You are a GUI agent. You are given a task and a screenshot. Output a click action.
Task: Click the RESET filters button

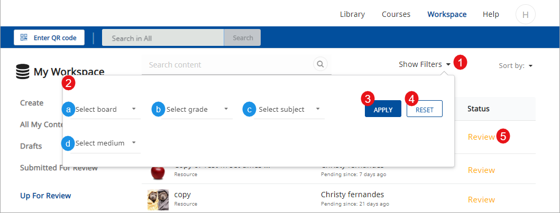[424, 109]
